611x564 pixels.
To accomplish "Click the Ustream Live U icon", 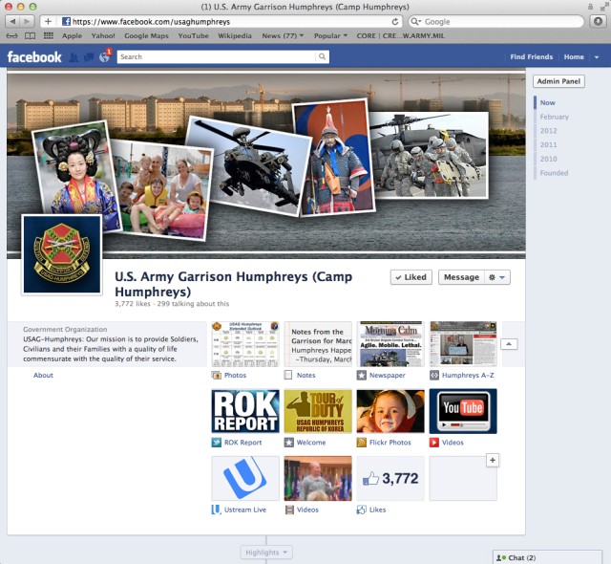I will pos(216,510).
